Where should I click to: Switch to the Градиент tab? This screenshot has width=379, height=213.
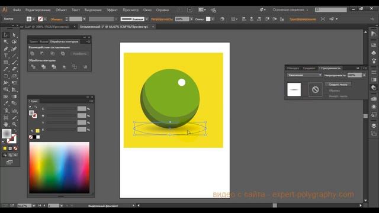(309, 69)
